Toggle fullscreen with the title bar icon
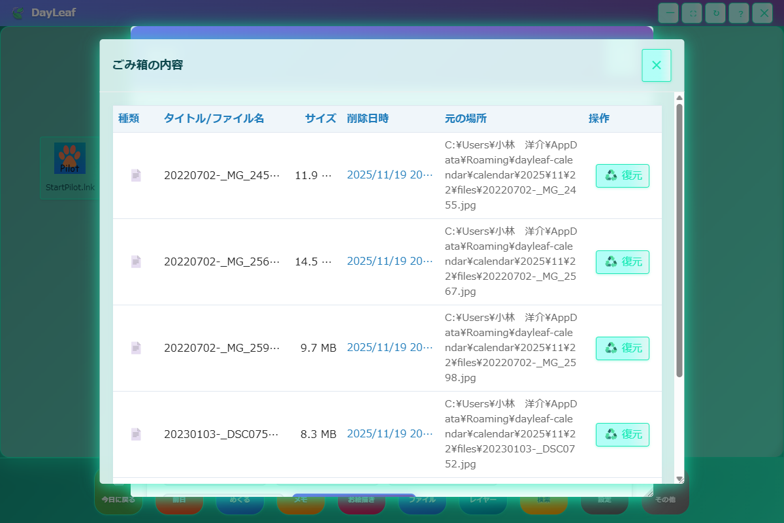Screen dimensions: 784x523 [x=692, y=13]
